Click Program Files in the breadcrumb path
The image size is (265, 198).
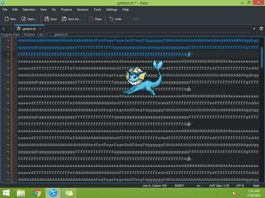click(10, 35)
